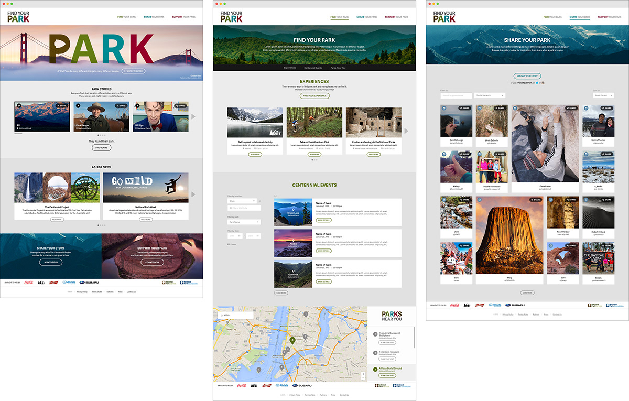Open the State dropdown in the event filters

click(x=242, y=201)
